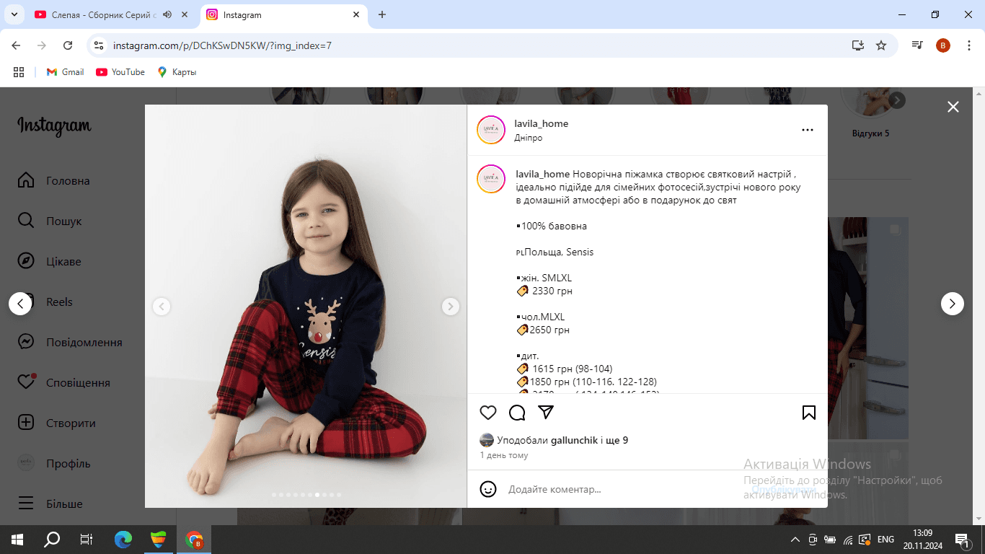Switch the ENG input language
The height and width of the screenshot is (554, 985).
[x=885, y=539]
